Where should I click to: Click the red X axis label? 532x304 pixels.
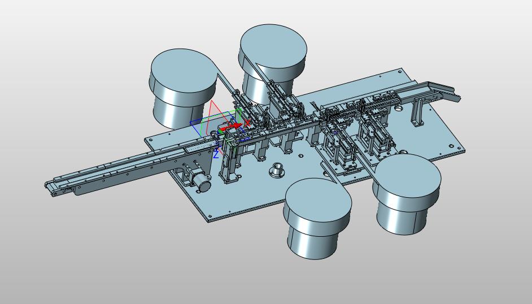coord(248,123)
